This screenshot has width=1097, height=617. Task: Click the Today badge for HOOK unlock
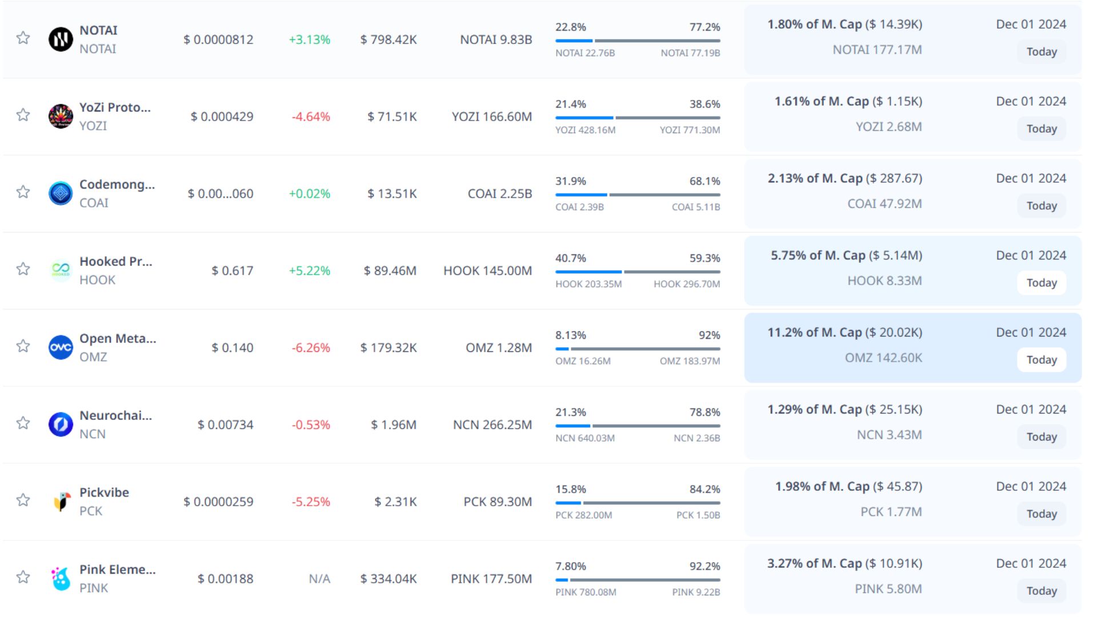click(1041, 283)
